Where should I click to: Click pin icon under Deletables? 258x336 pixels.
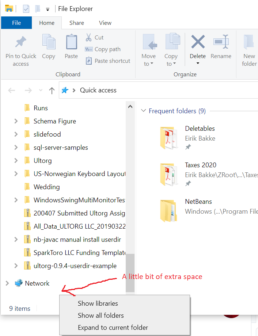[x=188, y=147]
